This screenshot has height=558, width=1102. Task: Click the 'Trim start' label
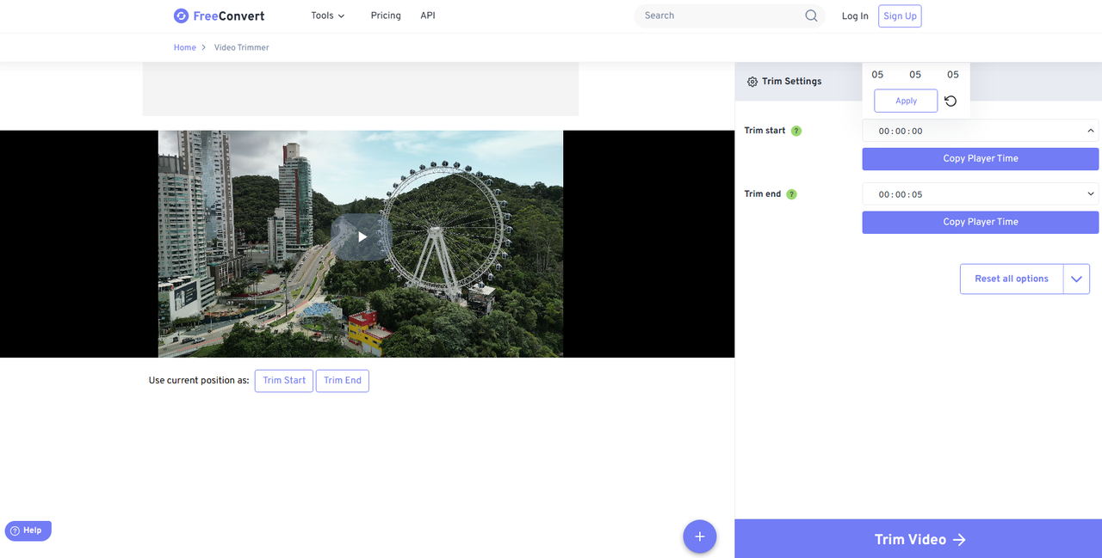pos(765,131)
